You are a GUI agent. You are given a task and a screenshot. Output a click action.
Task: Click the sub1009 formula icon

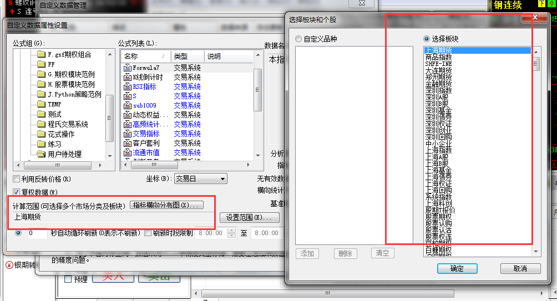(x=128, y=105)
